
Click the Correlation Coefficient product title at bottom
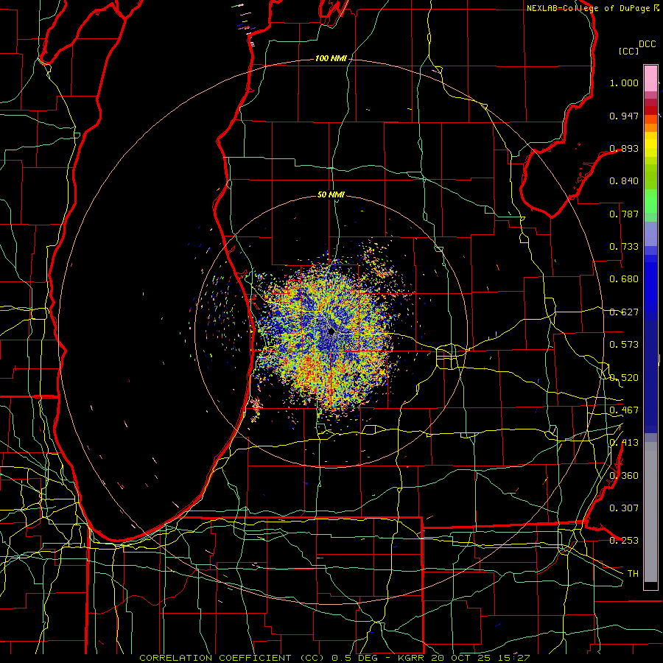(234, 658)
